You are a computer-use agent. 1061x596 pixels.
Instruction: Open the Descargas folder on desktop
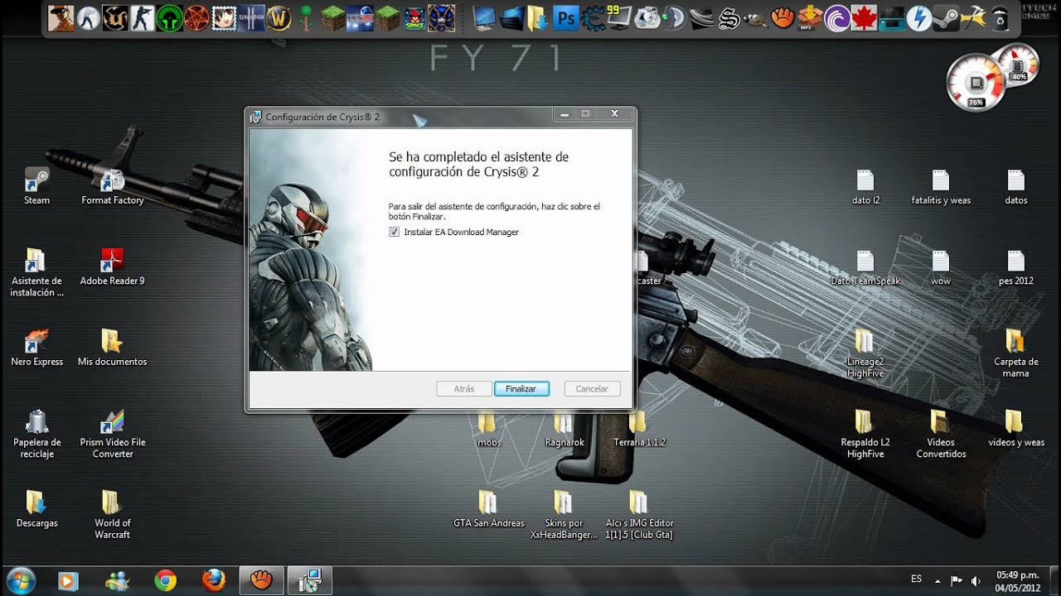click(36, 509)
